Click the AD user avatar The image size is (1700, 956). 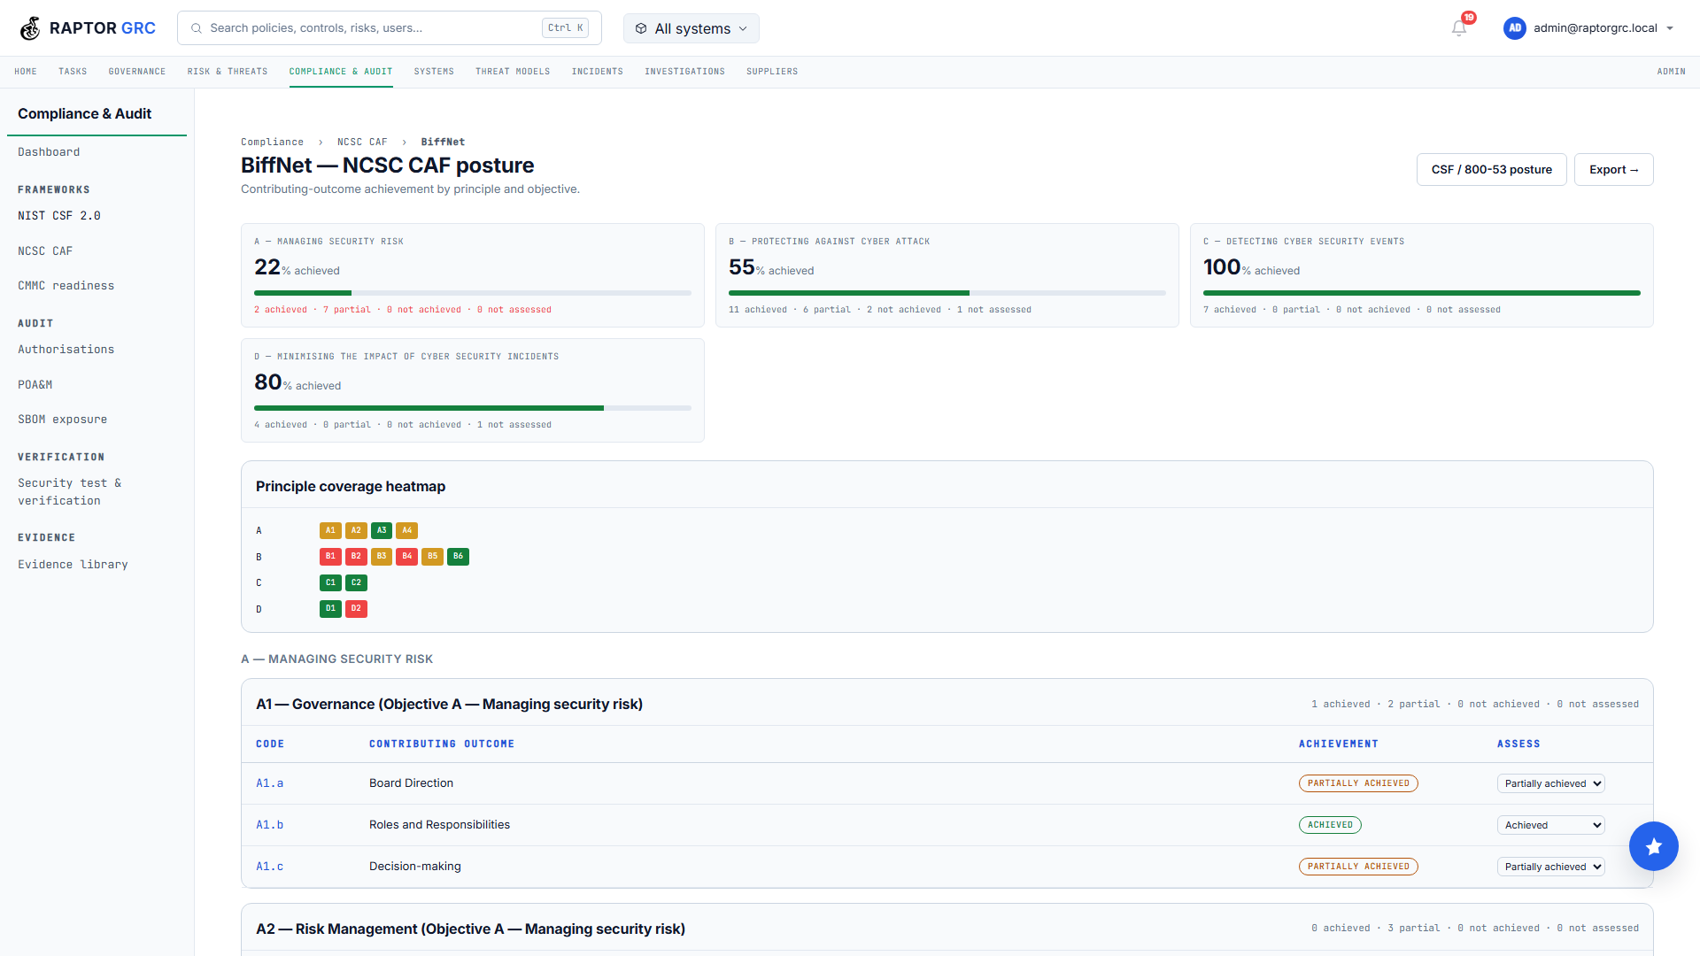pyautogui.click(x=1515, y=28)
